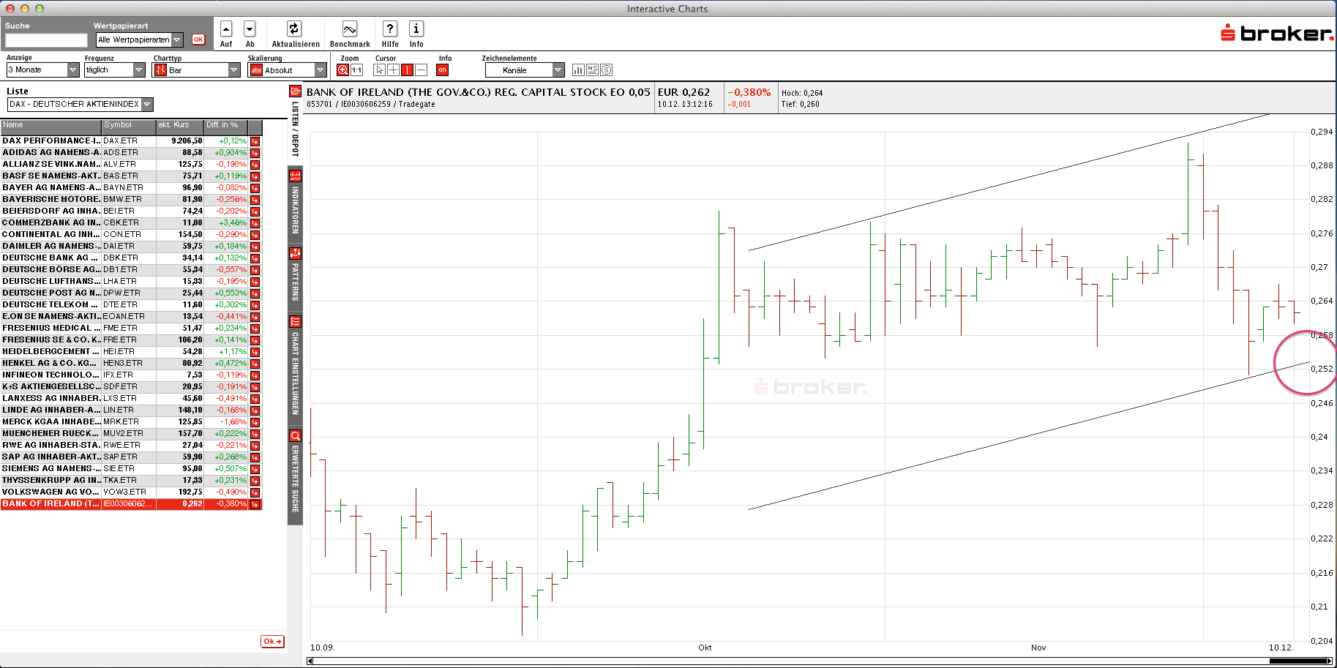Open the Charttyp 'Bar' dropdown
The height and width of the screenshot is (668, 1337).
click(196, 70)
